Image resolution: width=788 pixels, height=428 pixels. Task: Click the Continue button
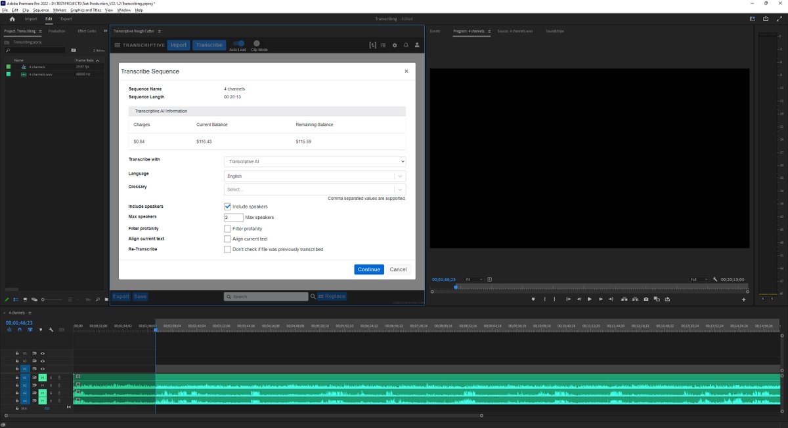coord(369,269)
